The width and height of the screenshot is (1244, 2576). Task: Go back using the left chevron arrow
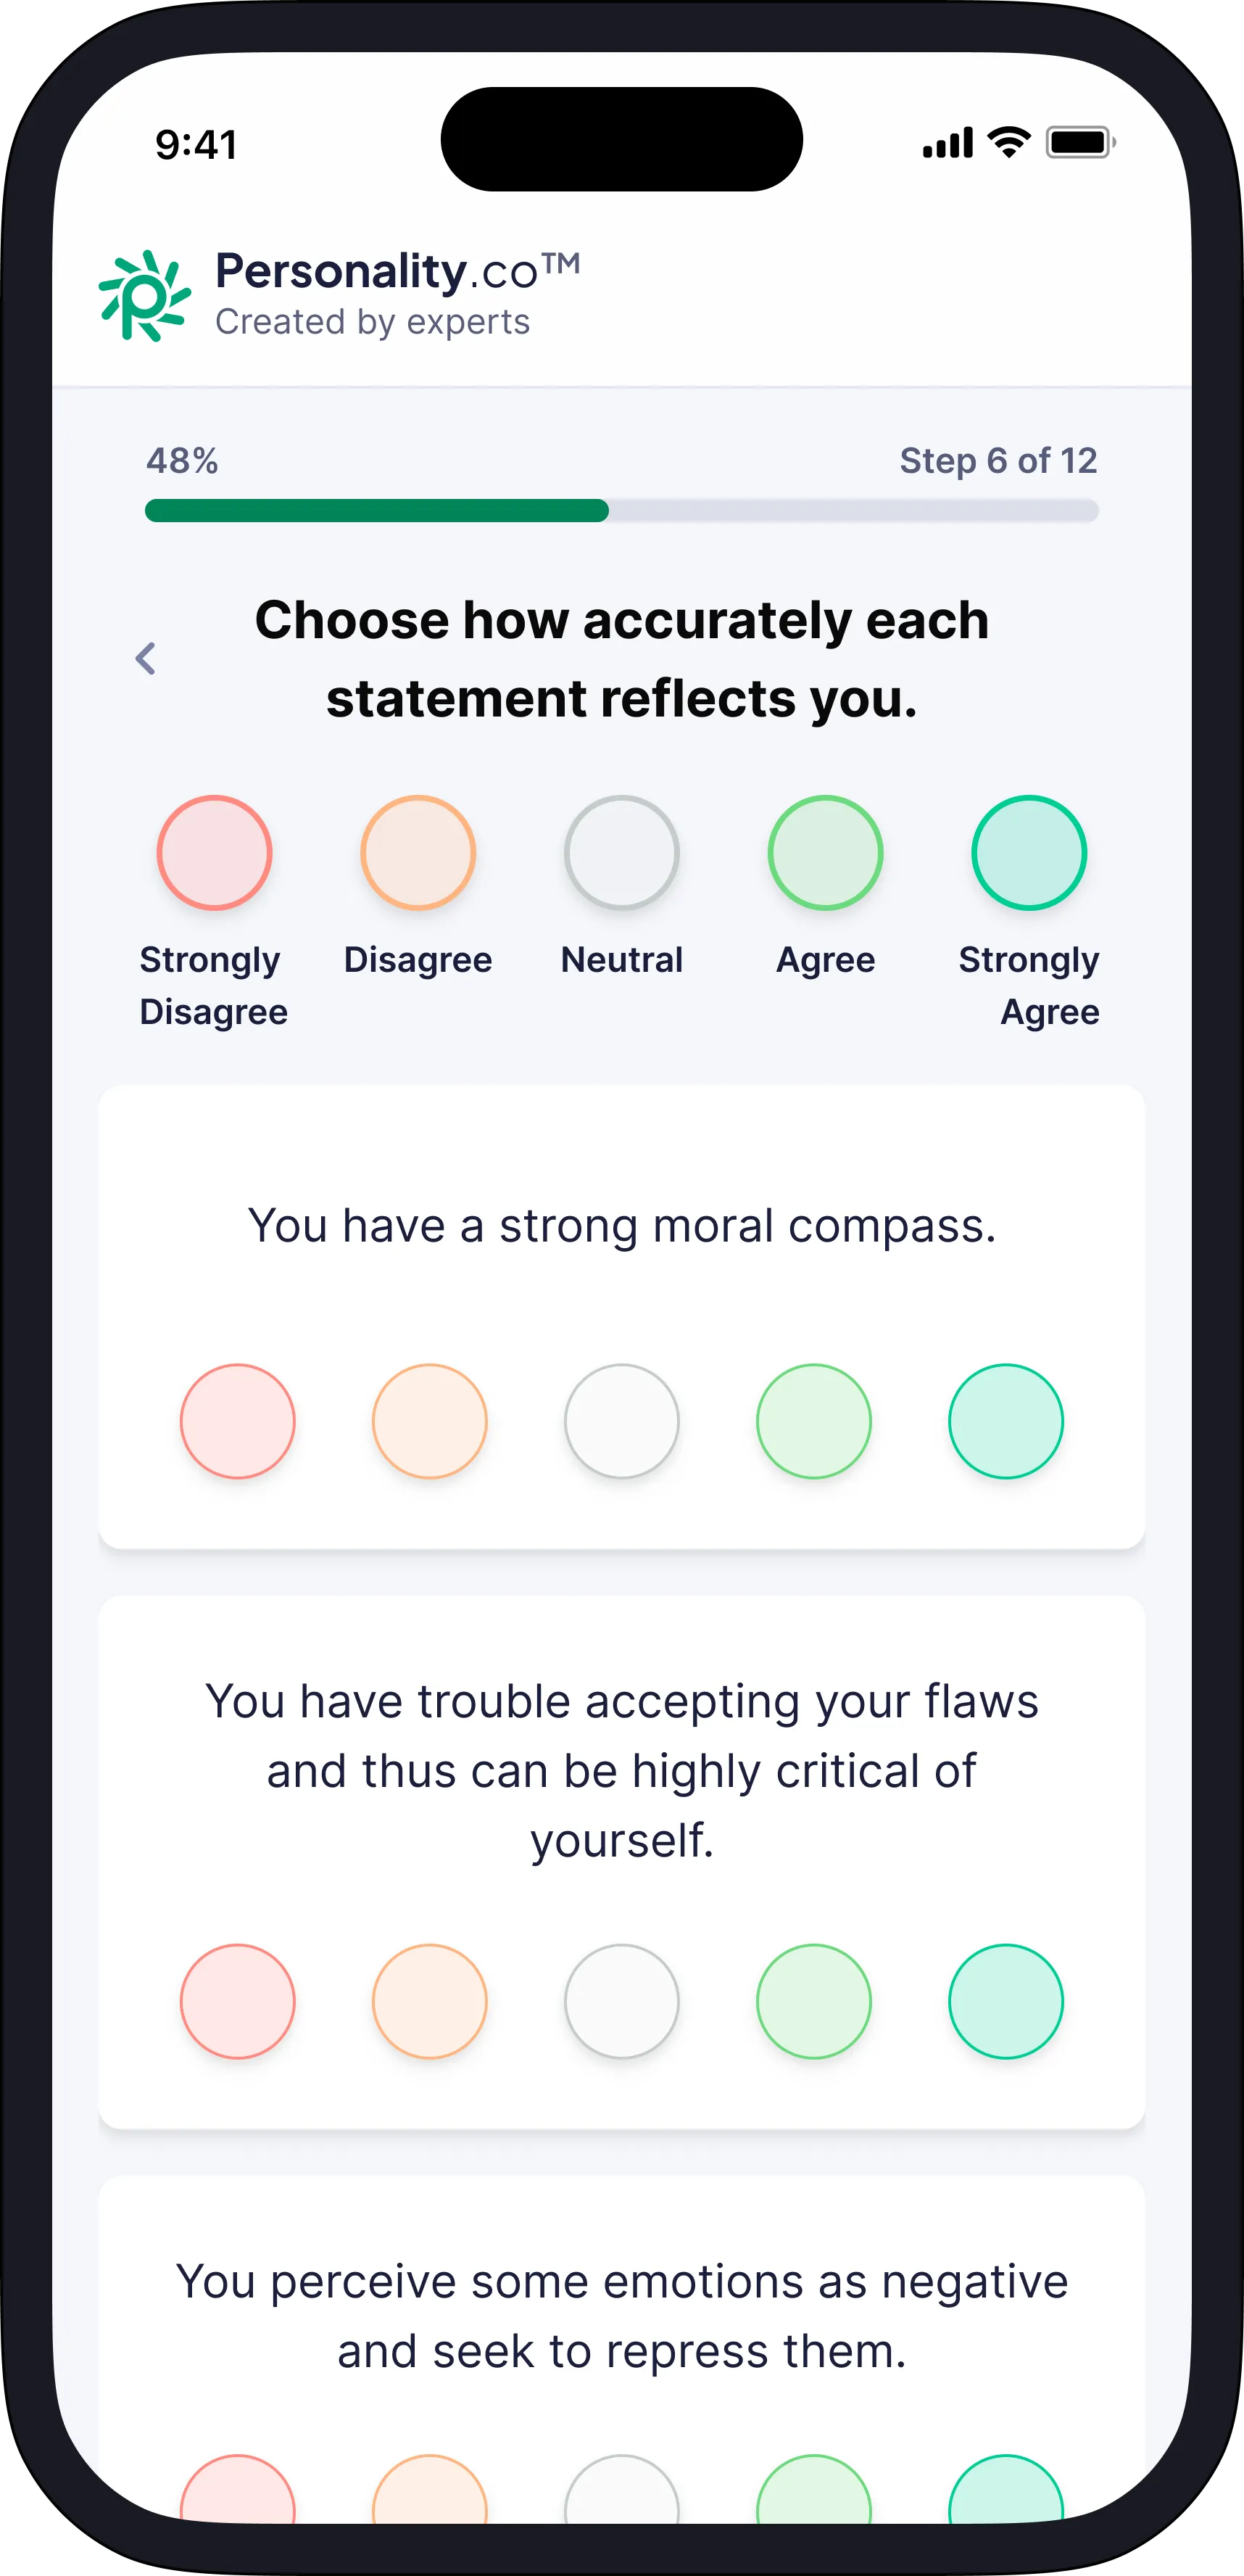click(x=146, y=658)
